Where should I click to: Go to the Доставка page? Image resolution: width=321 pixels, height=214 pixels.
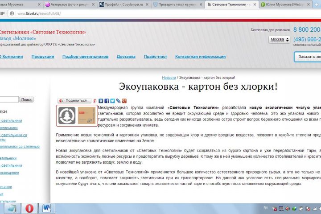126,57
